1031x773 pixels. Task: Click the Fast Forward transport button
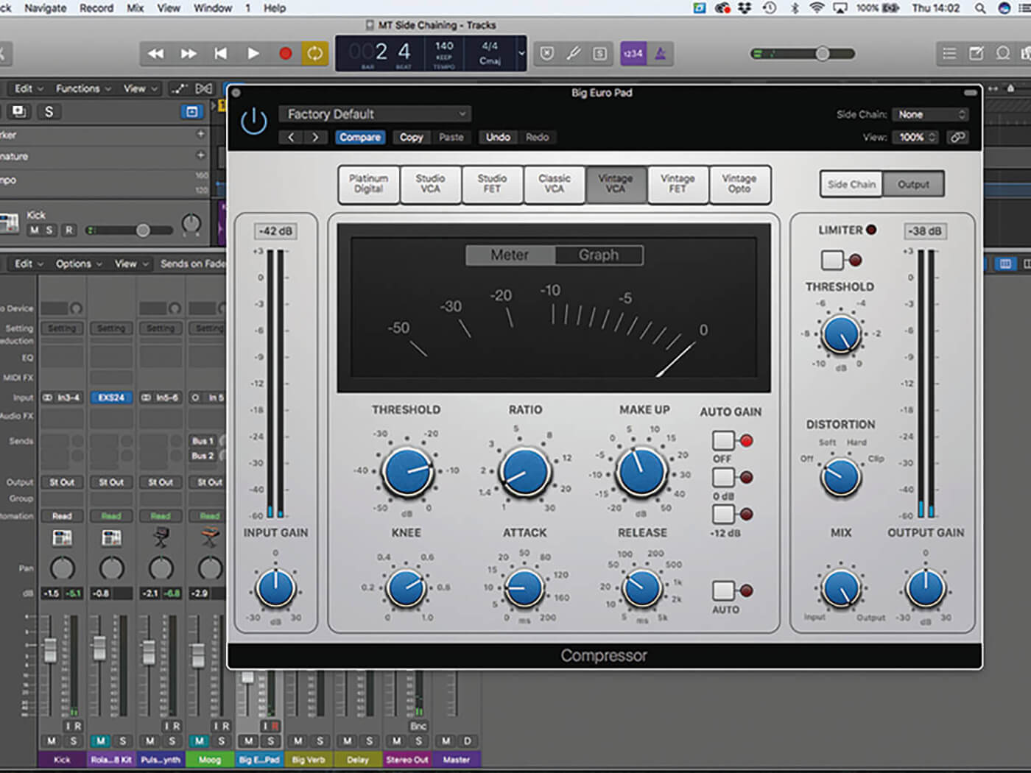(x=189, y=53)
